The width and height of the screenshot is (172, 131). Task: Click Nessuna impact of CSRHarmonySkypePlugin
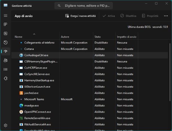(122, 62)
